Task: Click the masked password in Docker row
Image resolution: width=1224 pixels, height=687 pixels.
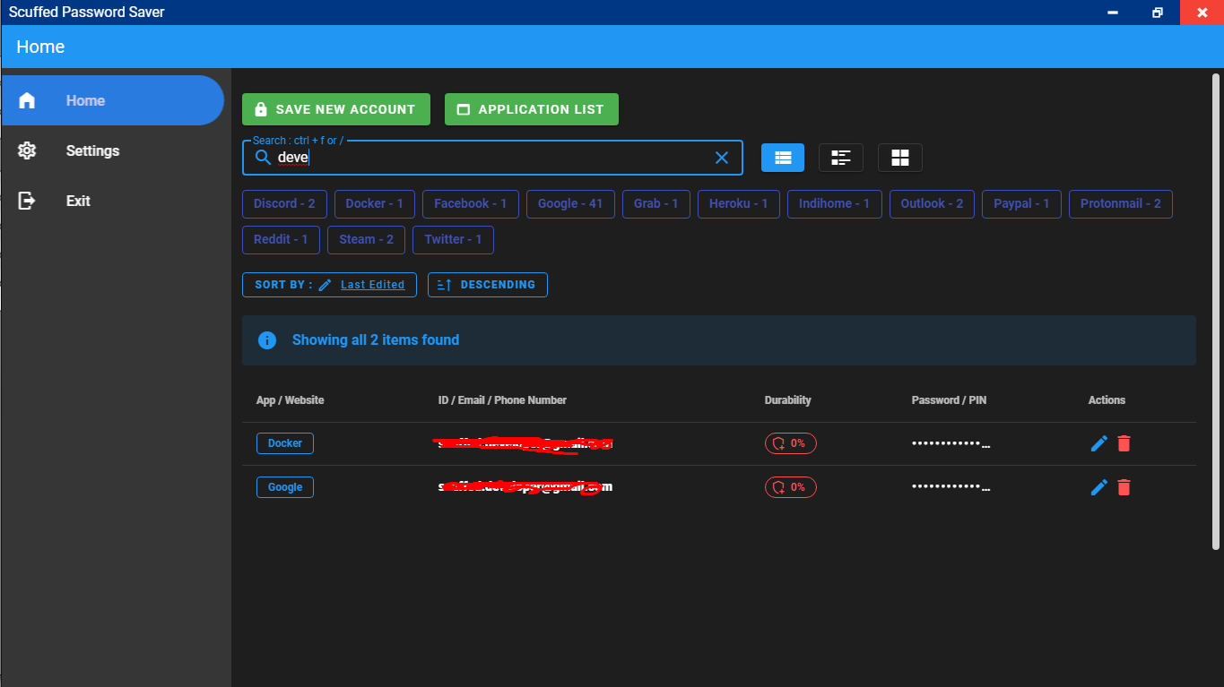Action: coord(951,443)
